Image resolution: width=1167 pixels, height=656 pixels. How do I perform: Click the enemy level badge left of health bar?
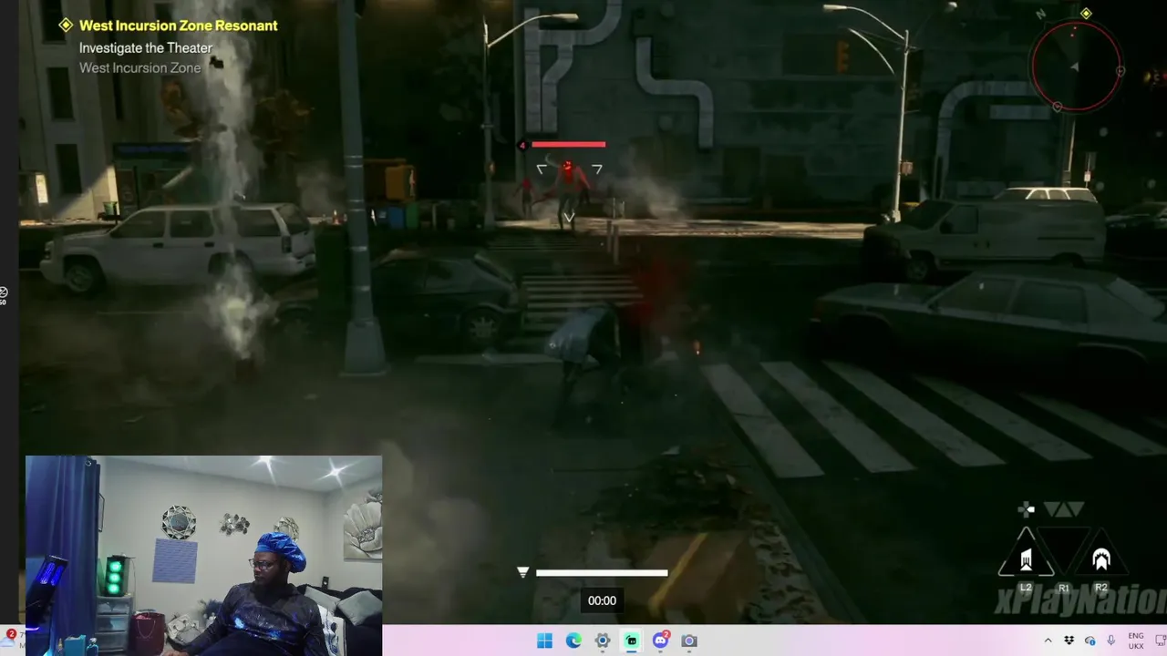[x=522, y=145]
